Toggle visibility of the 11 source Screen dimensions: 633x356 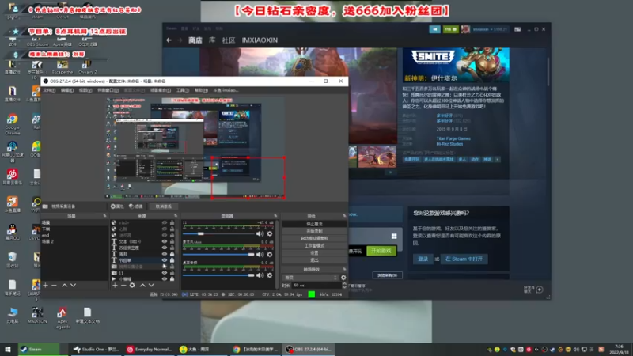pos(165,273)
